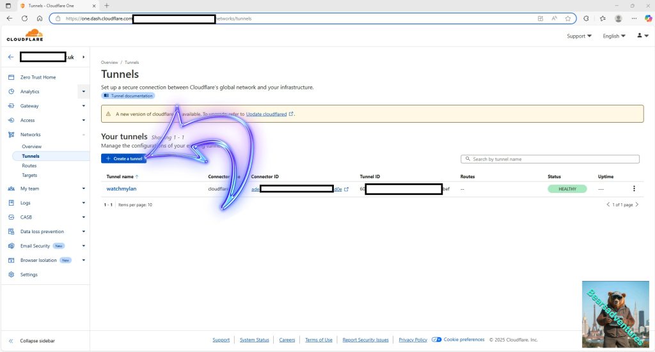
Task: Click the Cloudflare logo
Action: (25, 35)
